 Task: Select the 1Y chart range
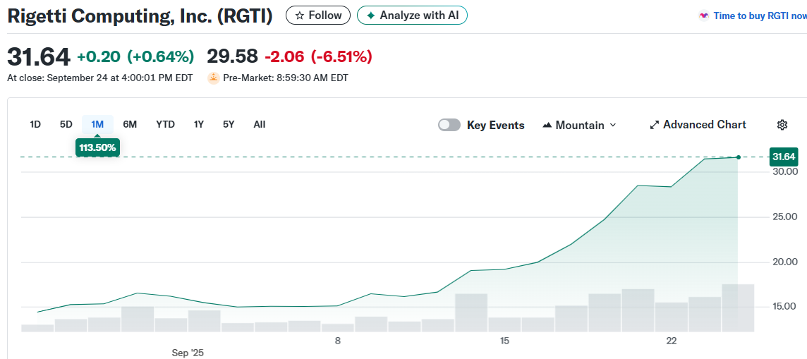[199, 124]
